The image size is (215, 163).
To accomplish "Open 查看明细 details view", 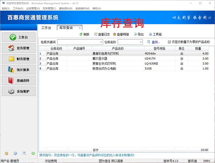I will tap(121, 34).
